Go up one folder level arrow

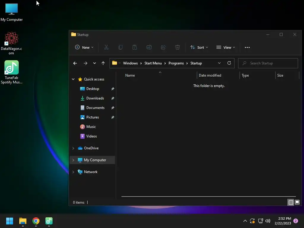pyautogui.click(x=103, y=63)
